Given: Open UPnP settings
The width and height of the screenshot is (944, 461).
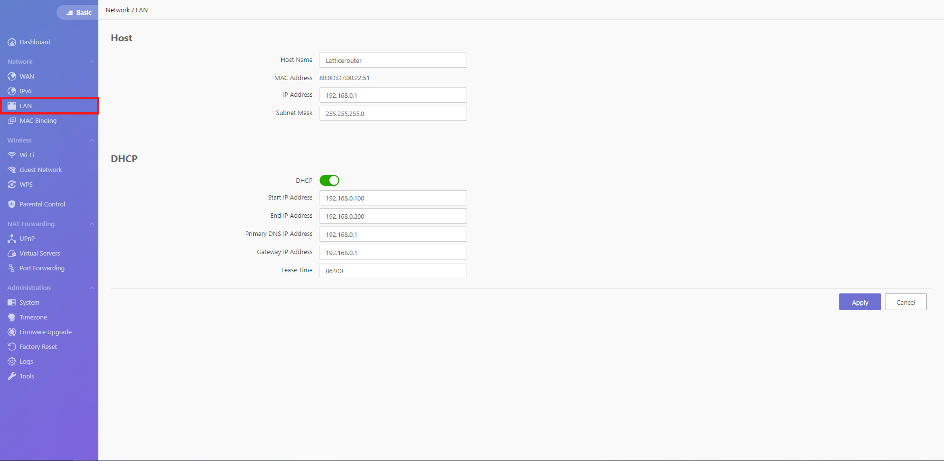Looking at the screenshot, I should 49,239.
